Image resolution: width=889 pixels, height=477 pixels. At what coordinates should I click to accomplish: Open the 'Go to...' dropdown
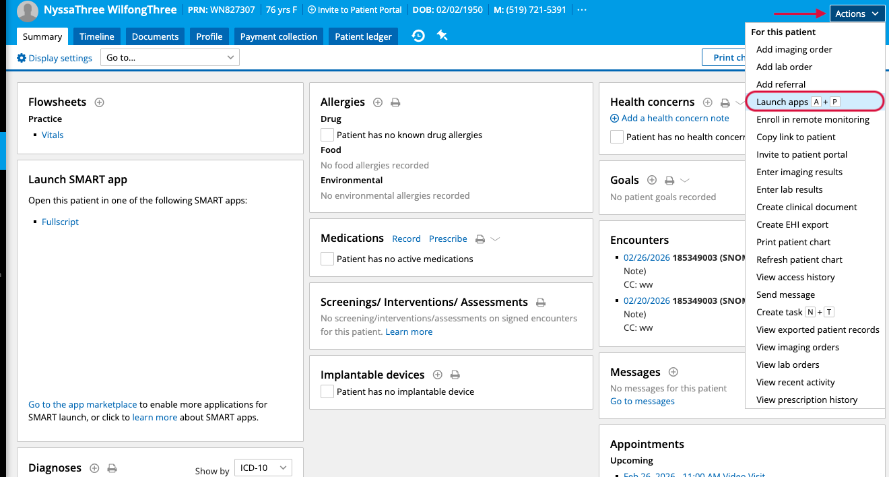(x=170, y=58)
